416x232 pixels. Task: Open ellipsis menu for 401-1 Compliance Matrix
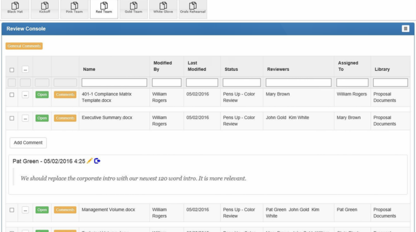point(25,94)
